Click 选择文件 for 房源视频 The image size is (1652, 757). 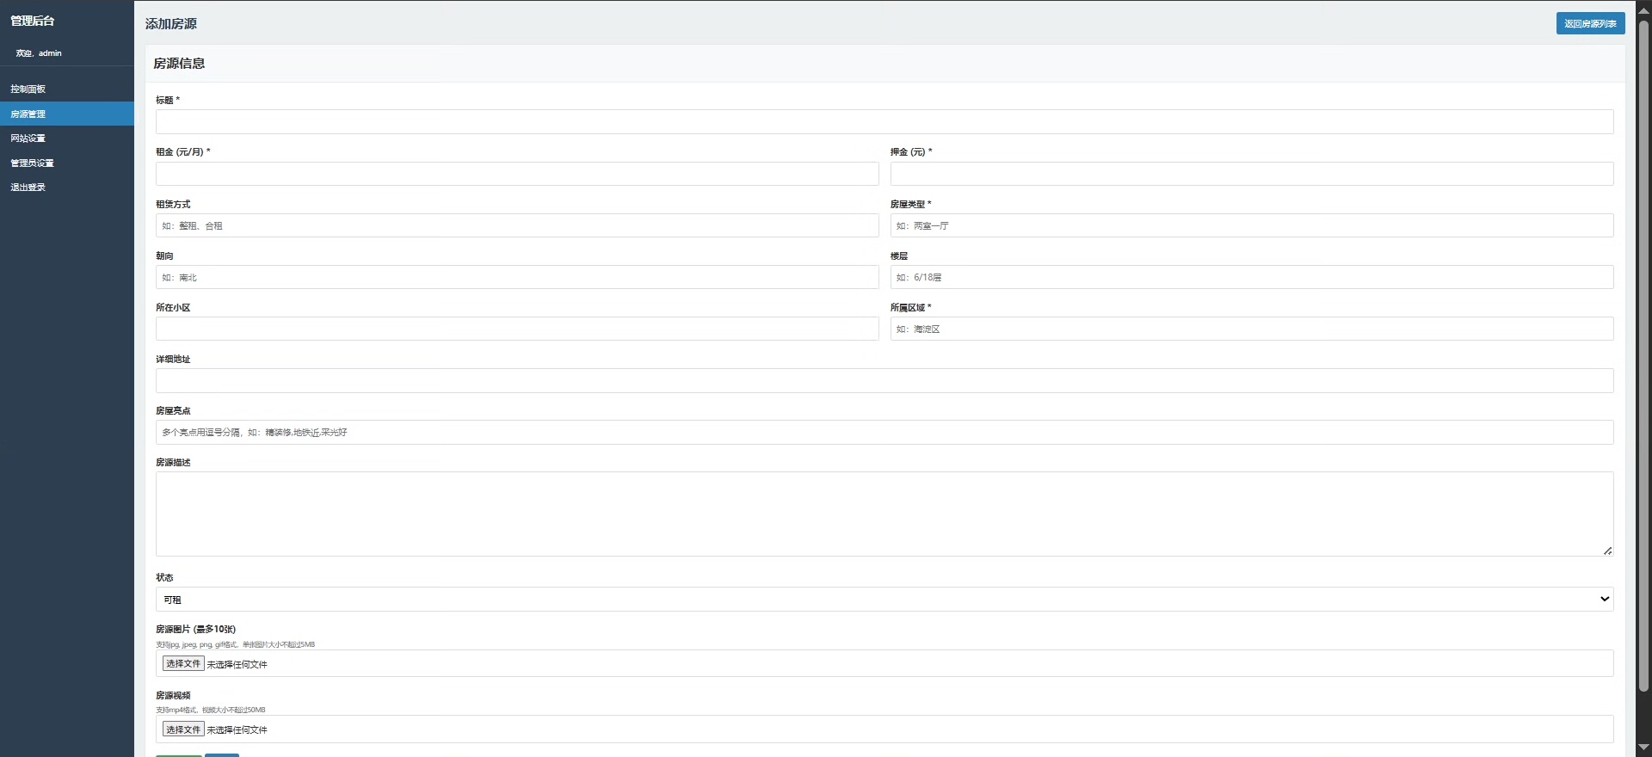(183, 729)
